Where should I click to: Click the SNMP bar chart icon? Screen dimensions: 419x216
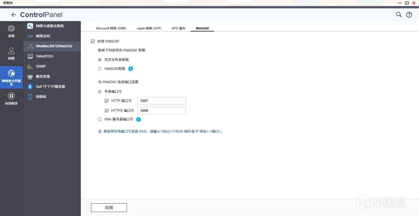30,66
